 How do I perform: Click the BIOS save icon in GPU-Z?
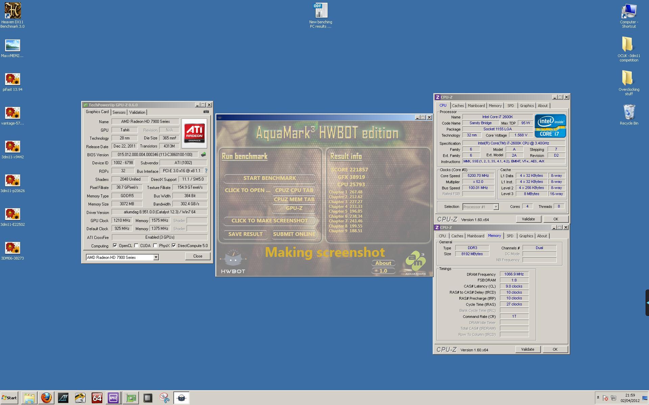click(203, 155)
